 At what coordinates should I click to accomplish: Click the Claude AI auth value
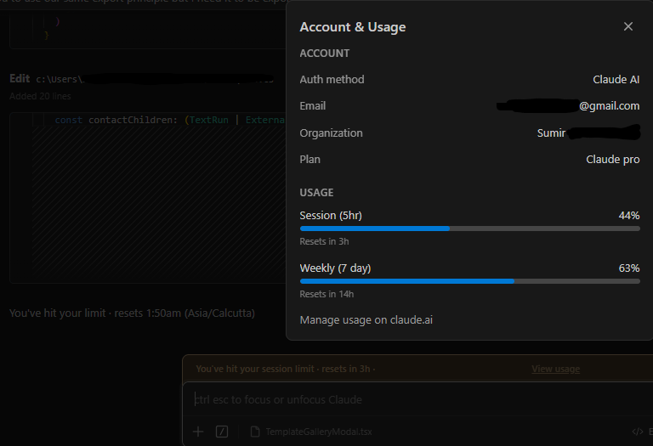(x=616, y=80)
